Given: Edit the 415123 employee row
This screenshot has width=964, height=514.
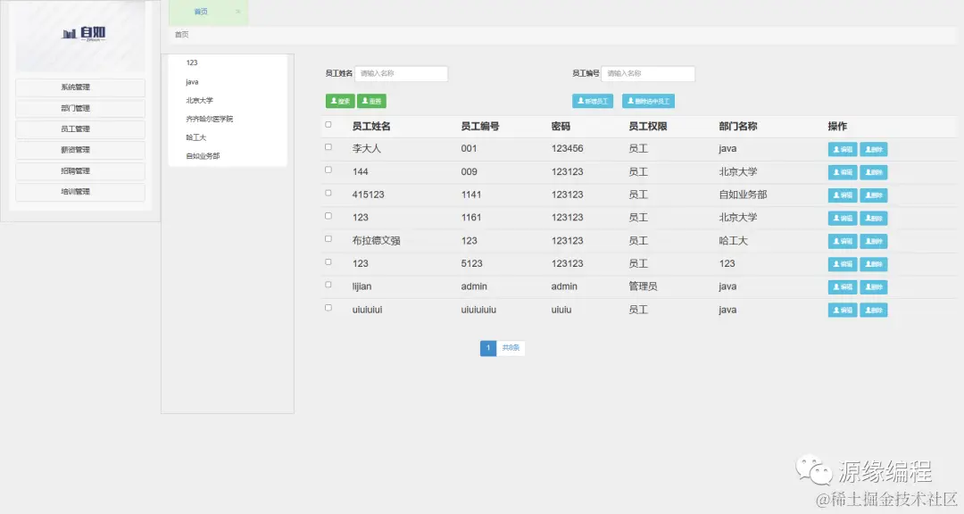Looking at the screenshot, I should (843, 195).
